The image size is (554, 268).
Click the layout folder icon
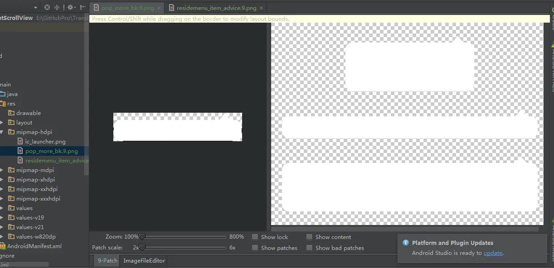pos(11,123)
